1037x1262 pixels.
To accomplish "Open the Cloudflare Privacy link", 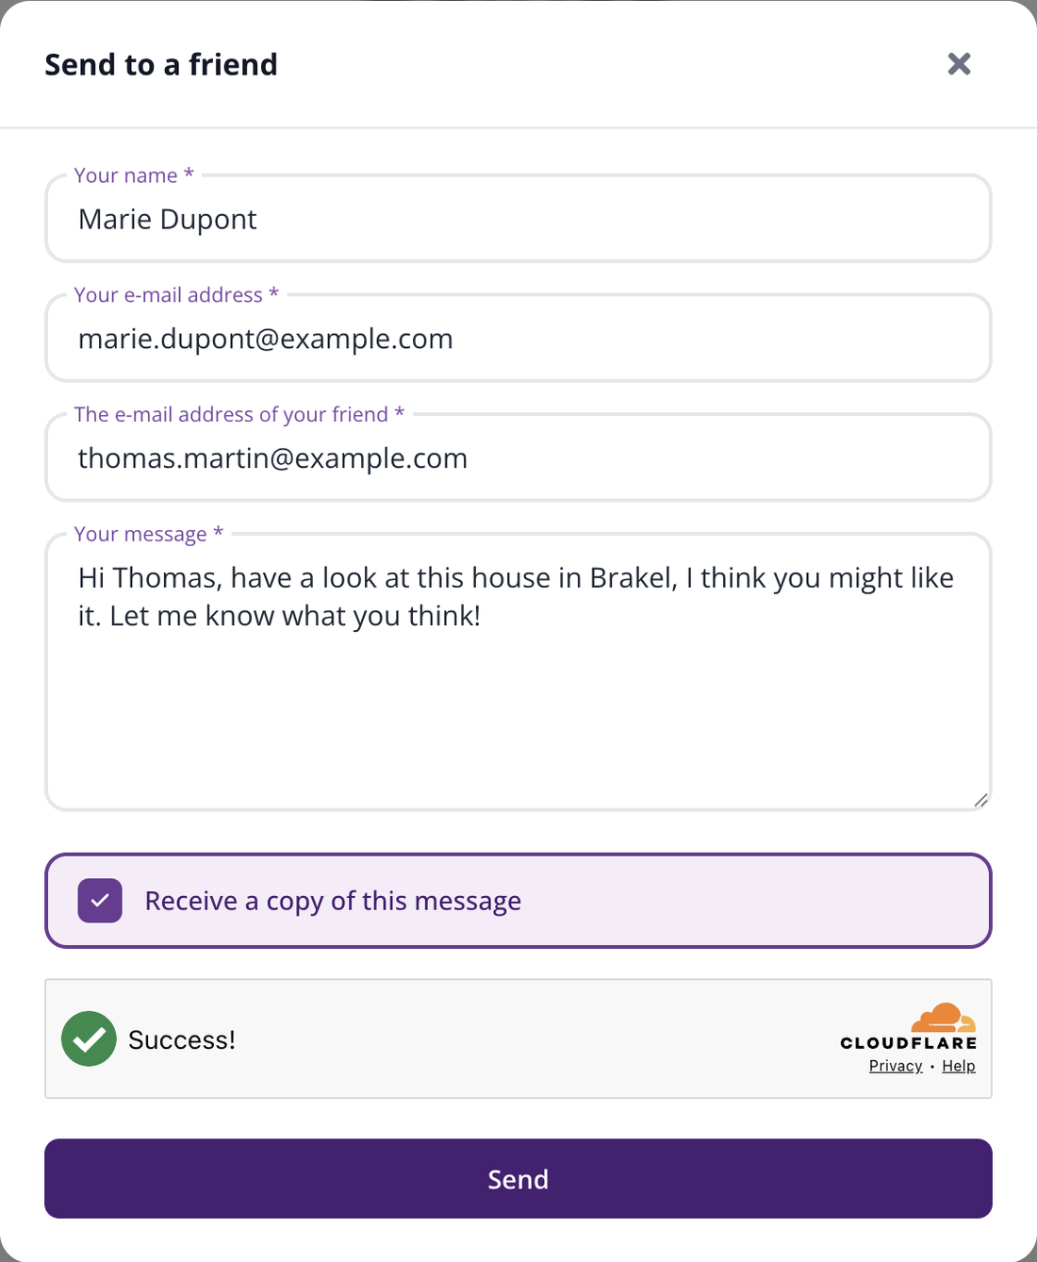I will [896, 1066].
